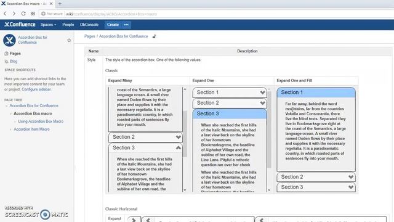Click the Not secure site info icon
This screenshot has width=394, height=222.
[x=44, y=14]
